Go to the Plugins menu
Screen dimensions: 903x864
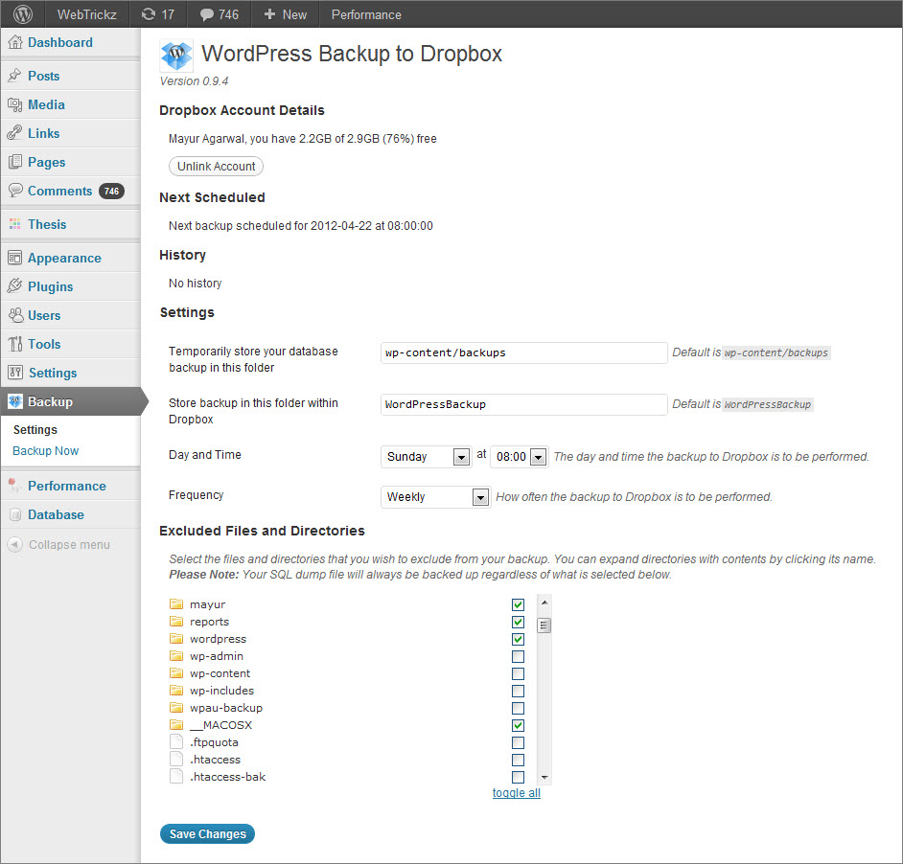[51, 286]
